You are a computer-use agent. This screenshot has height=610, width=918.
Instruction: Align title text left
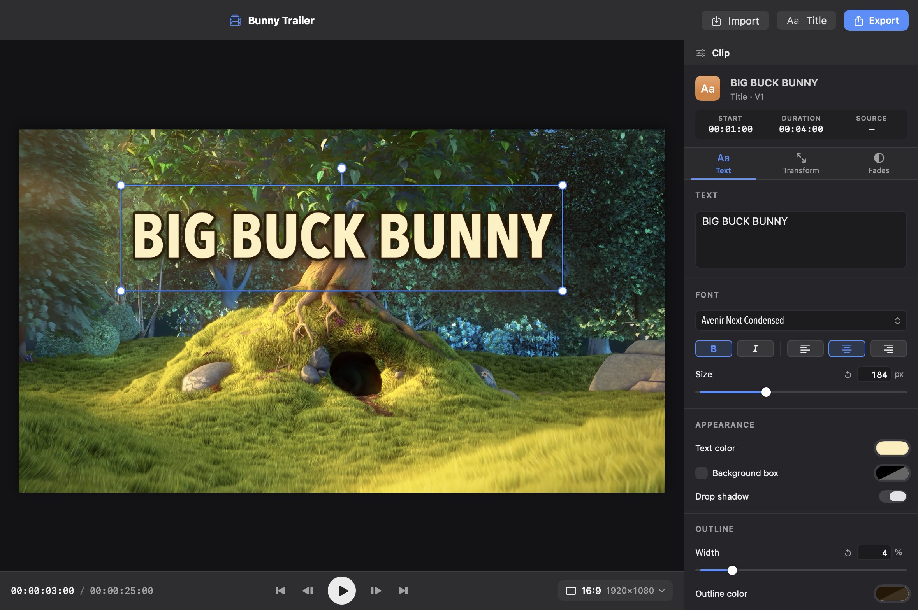pos(805,349)
